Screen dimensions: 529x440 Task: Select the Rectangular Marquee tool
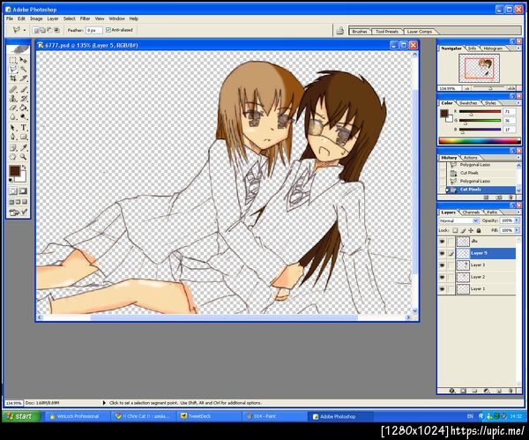coord(13,60)
